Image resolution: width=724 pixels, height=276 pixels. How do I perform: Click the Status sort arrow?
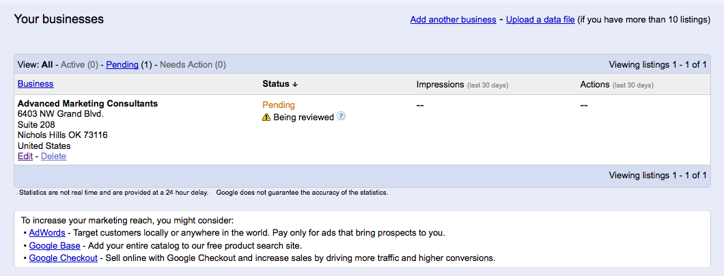(295, 85)
